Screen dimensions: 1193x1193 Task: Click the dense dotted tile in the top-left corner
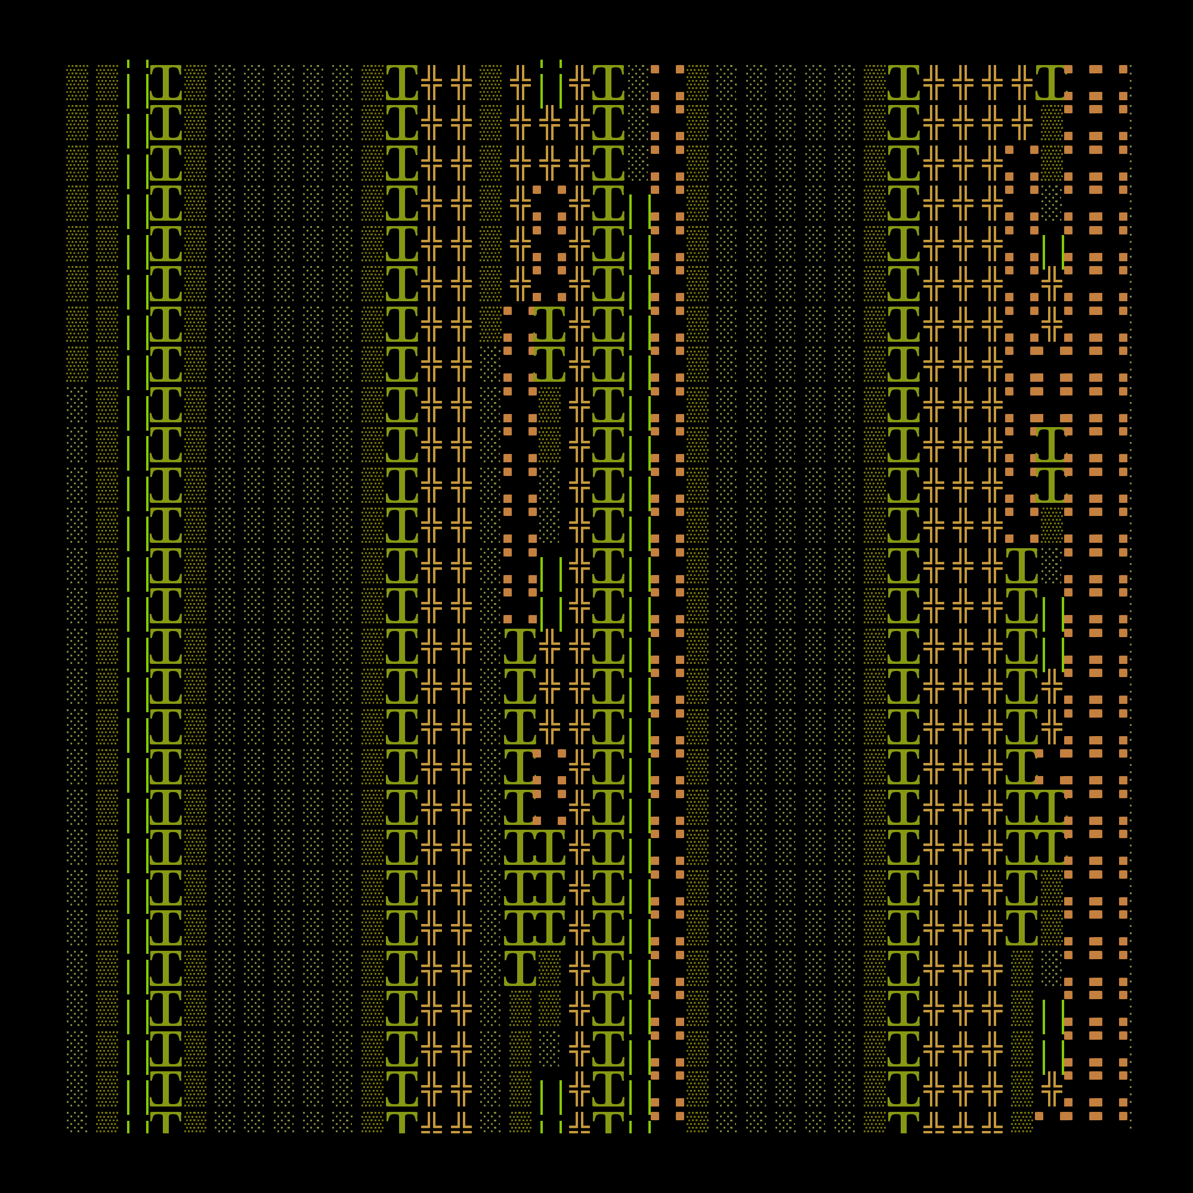tap(77, 83)
